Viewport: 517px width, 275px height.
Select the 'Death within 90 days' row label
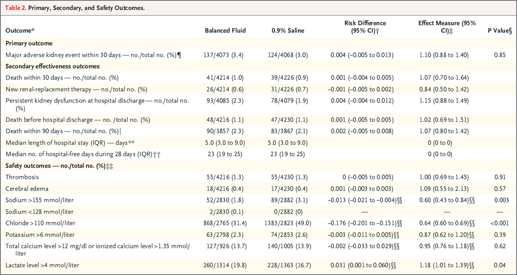[64, 131]
